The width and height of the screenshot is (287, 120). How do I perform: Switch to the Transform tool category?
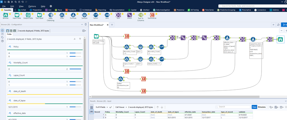pos(70,10)
